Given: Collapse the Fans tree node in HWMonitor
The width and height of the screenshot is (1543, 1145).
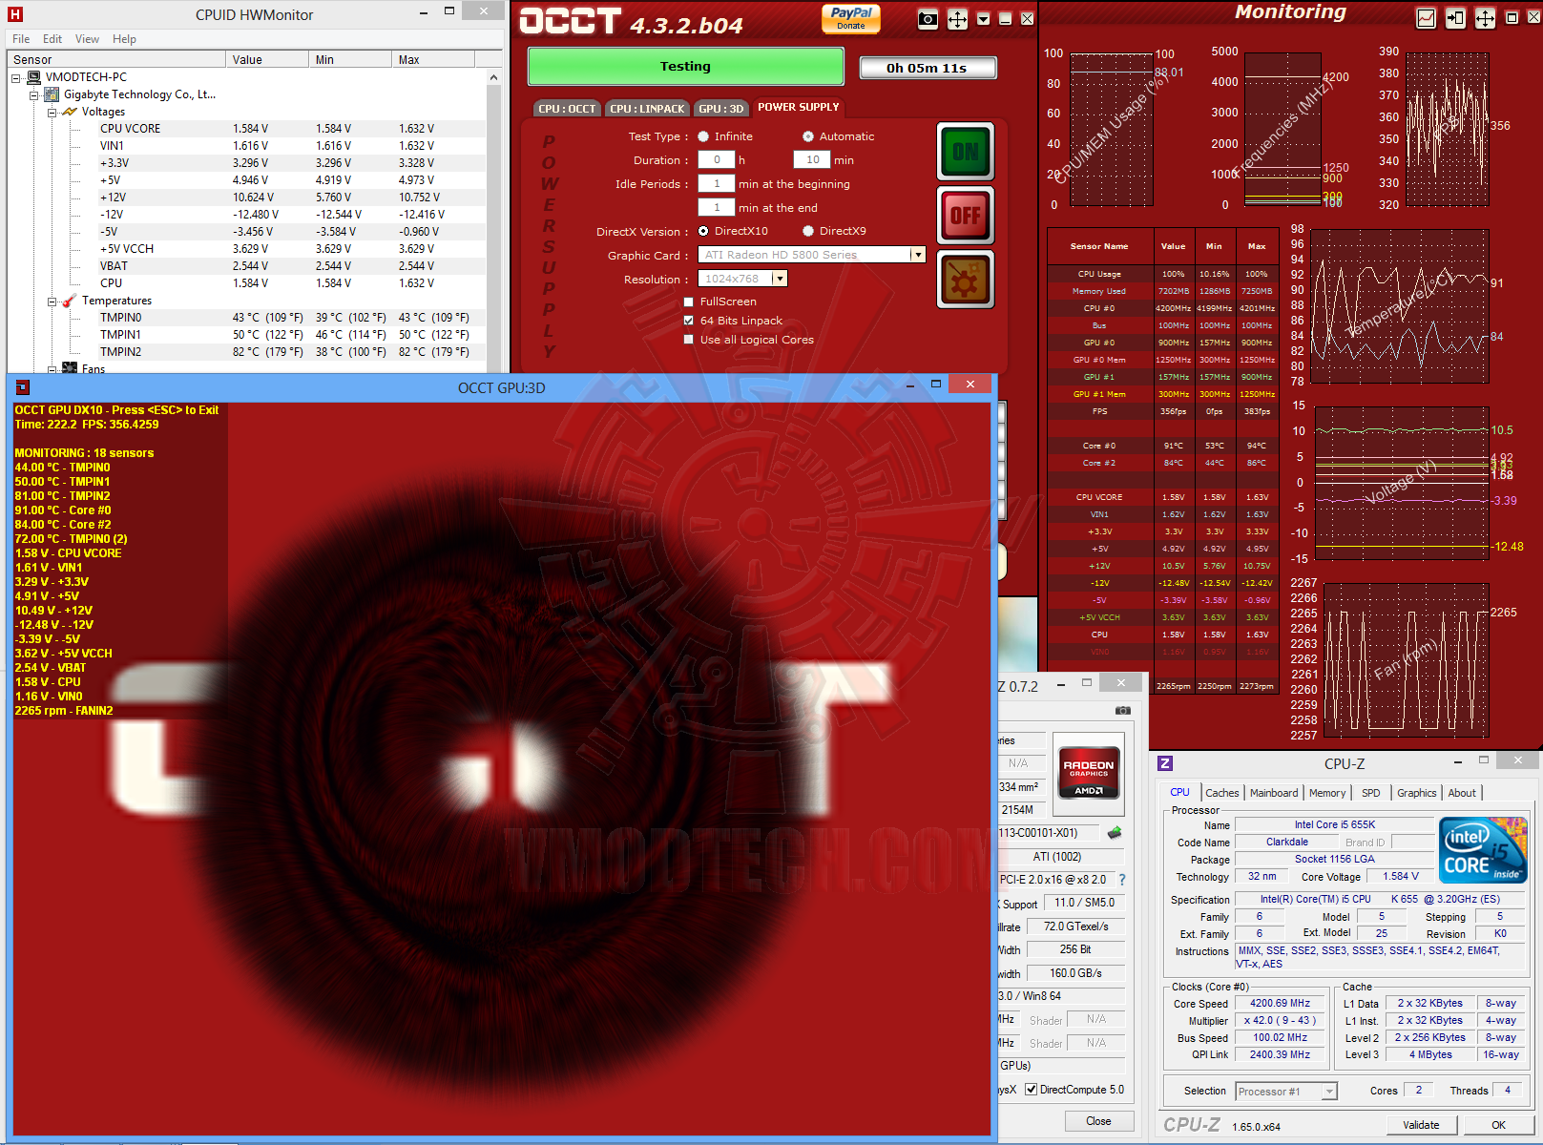Looking at the screenshot, I should [x=52, y=369].
